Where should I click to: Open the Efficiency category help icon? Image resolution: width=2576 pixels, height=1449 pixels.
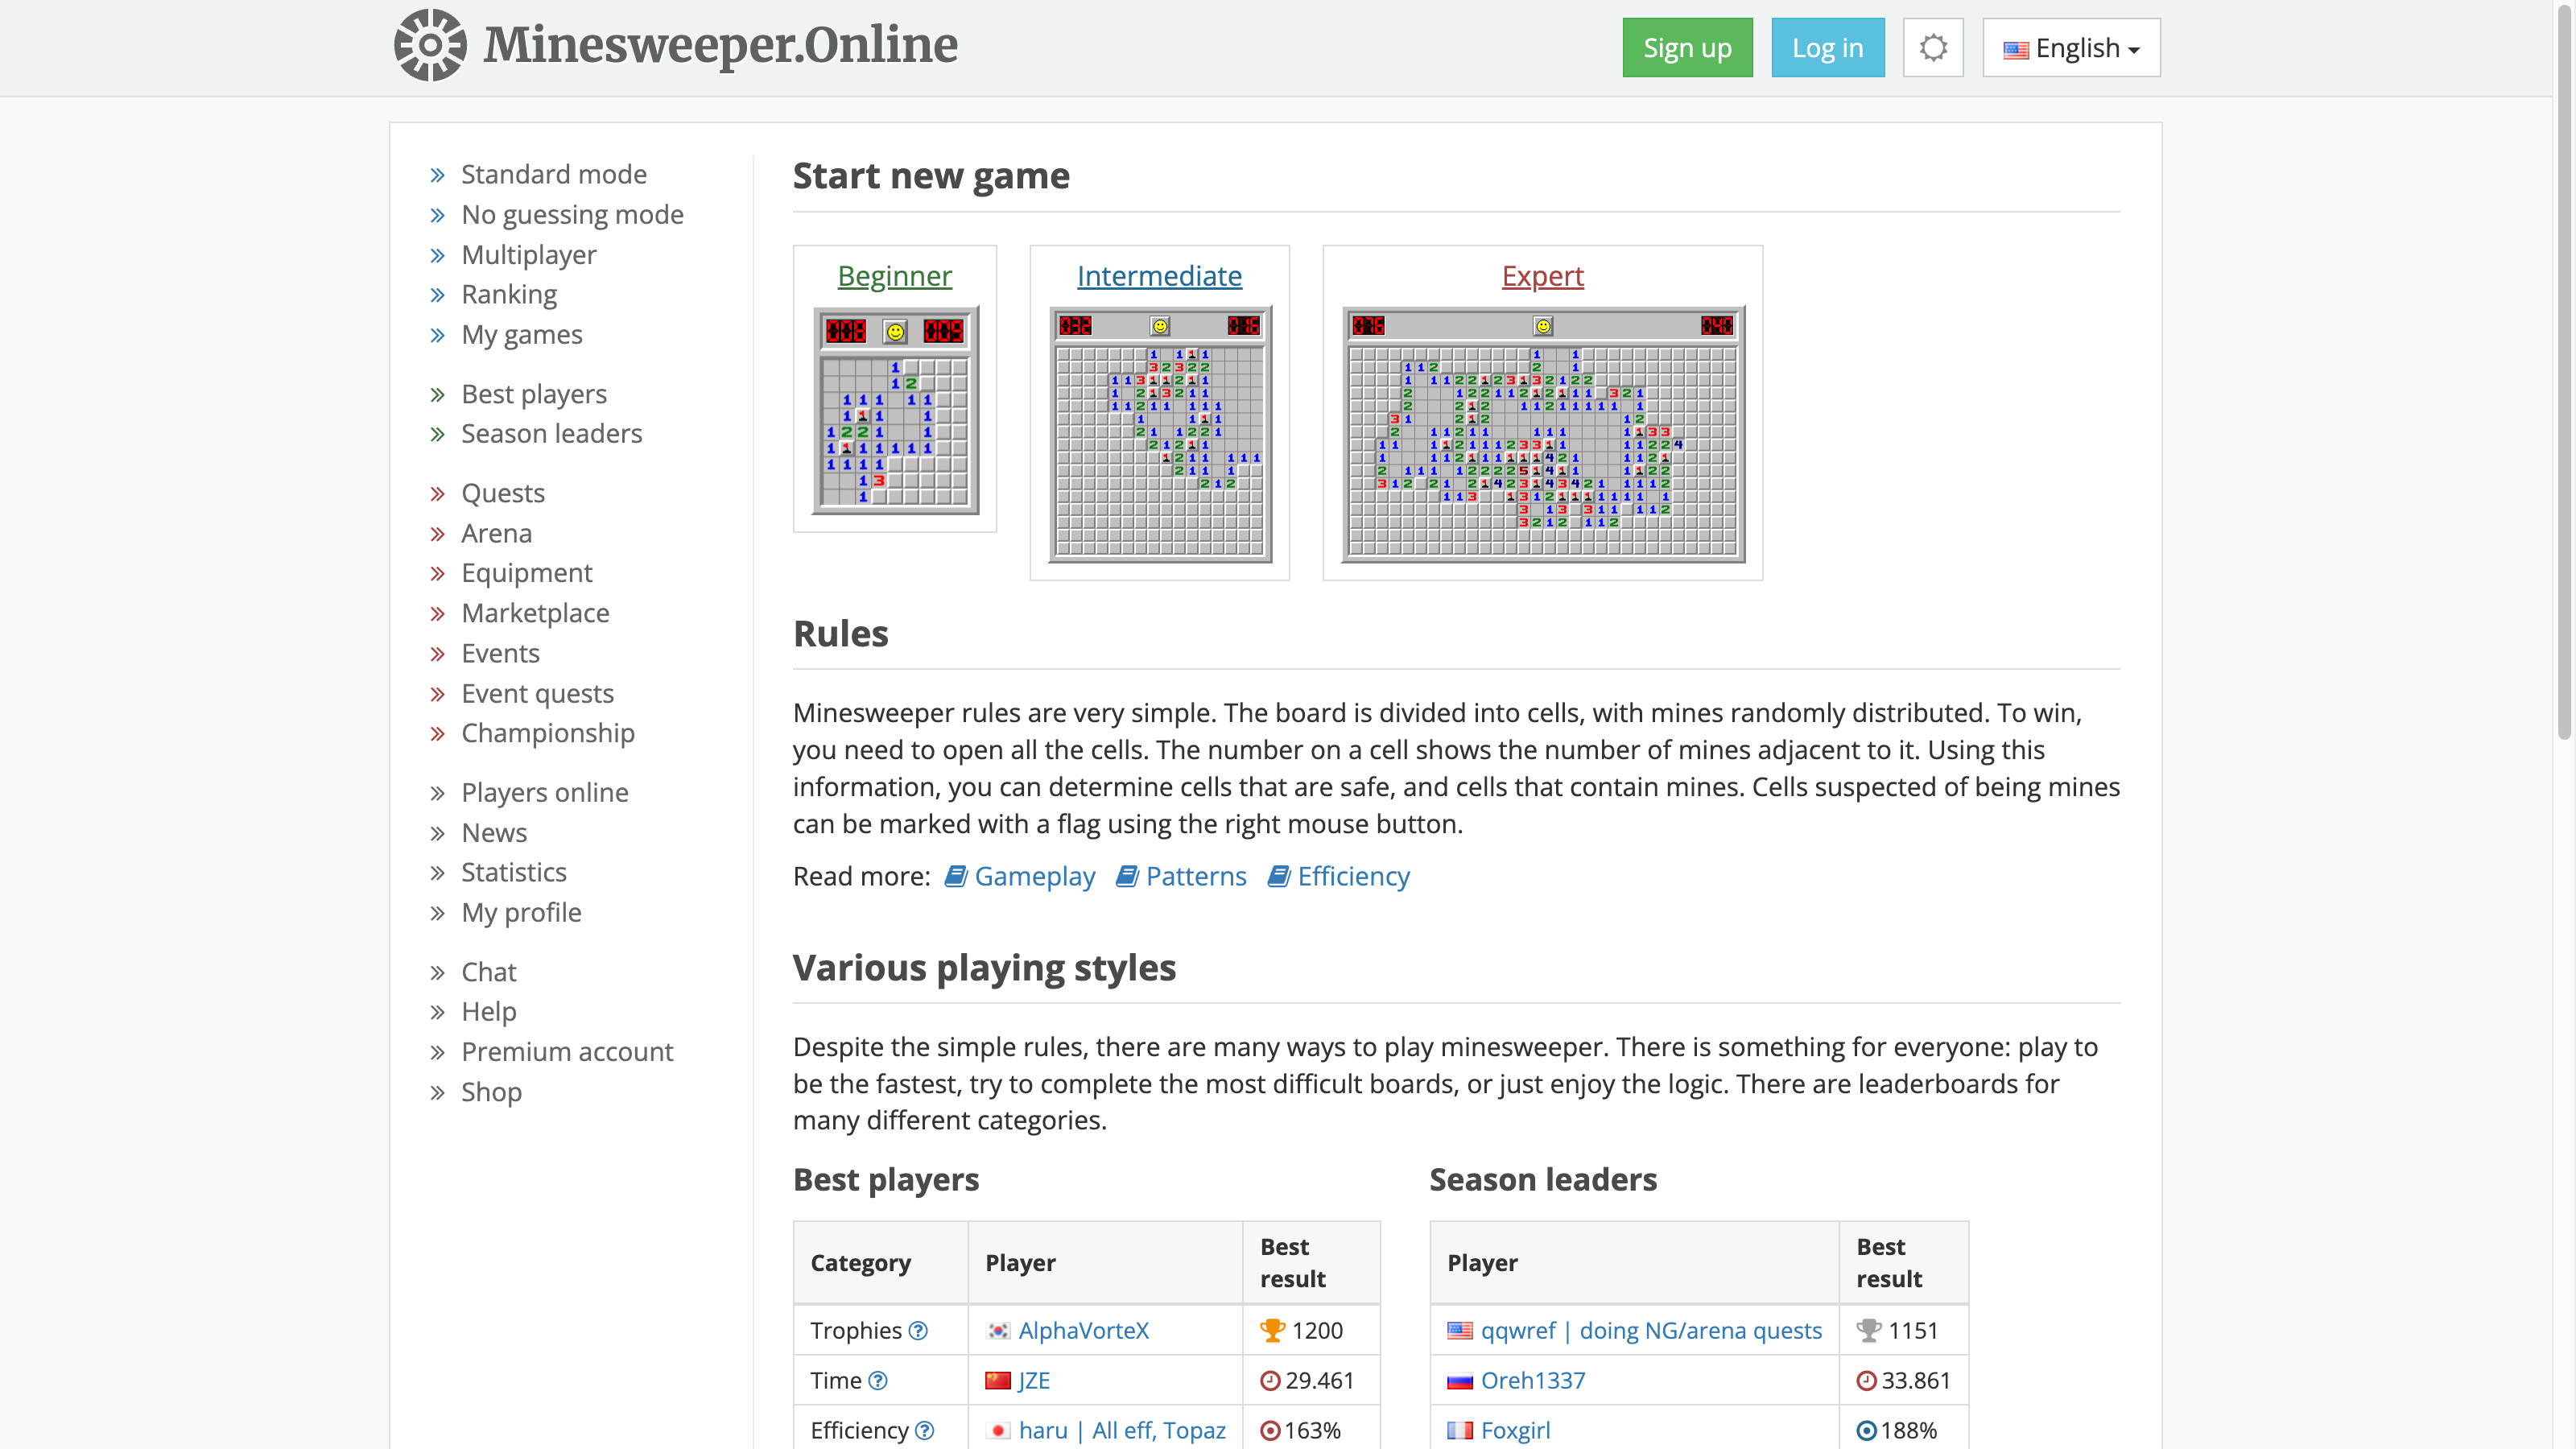point(925,1430)
